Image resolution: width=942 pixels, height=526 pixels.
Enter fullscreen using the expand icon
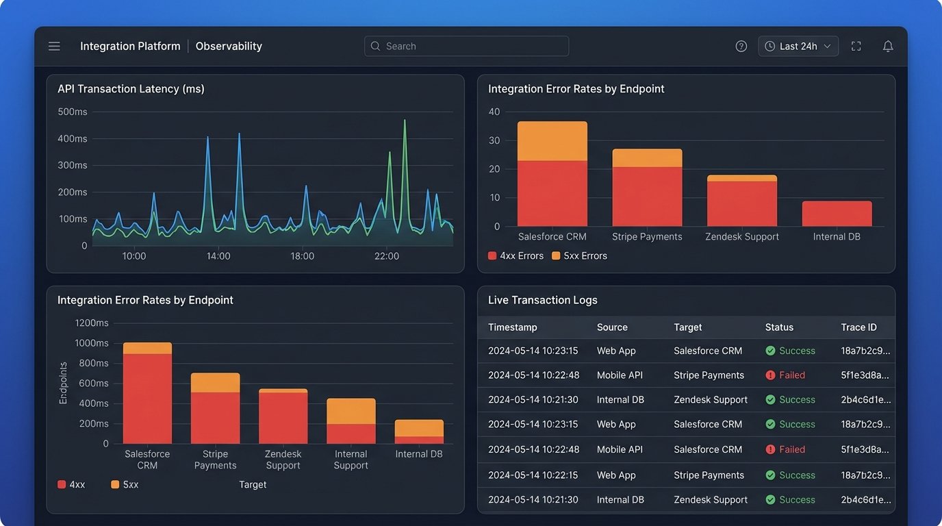pos(856,46)
